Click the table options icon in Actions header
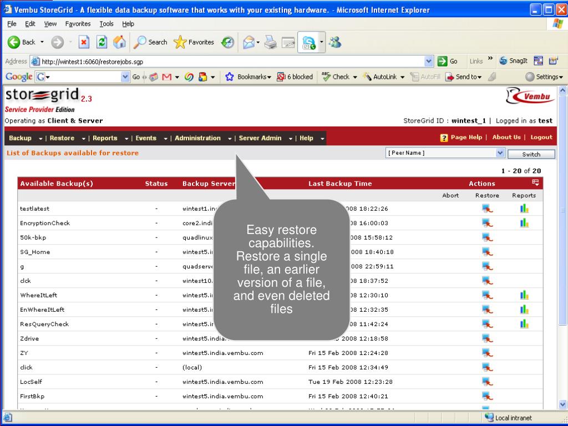 point(535,182)
